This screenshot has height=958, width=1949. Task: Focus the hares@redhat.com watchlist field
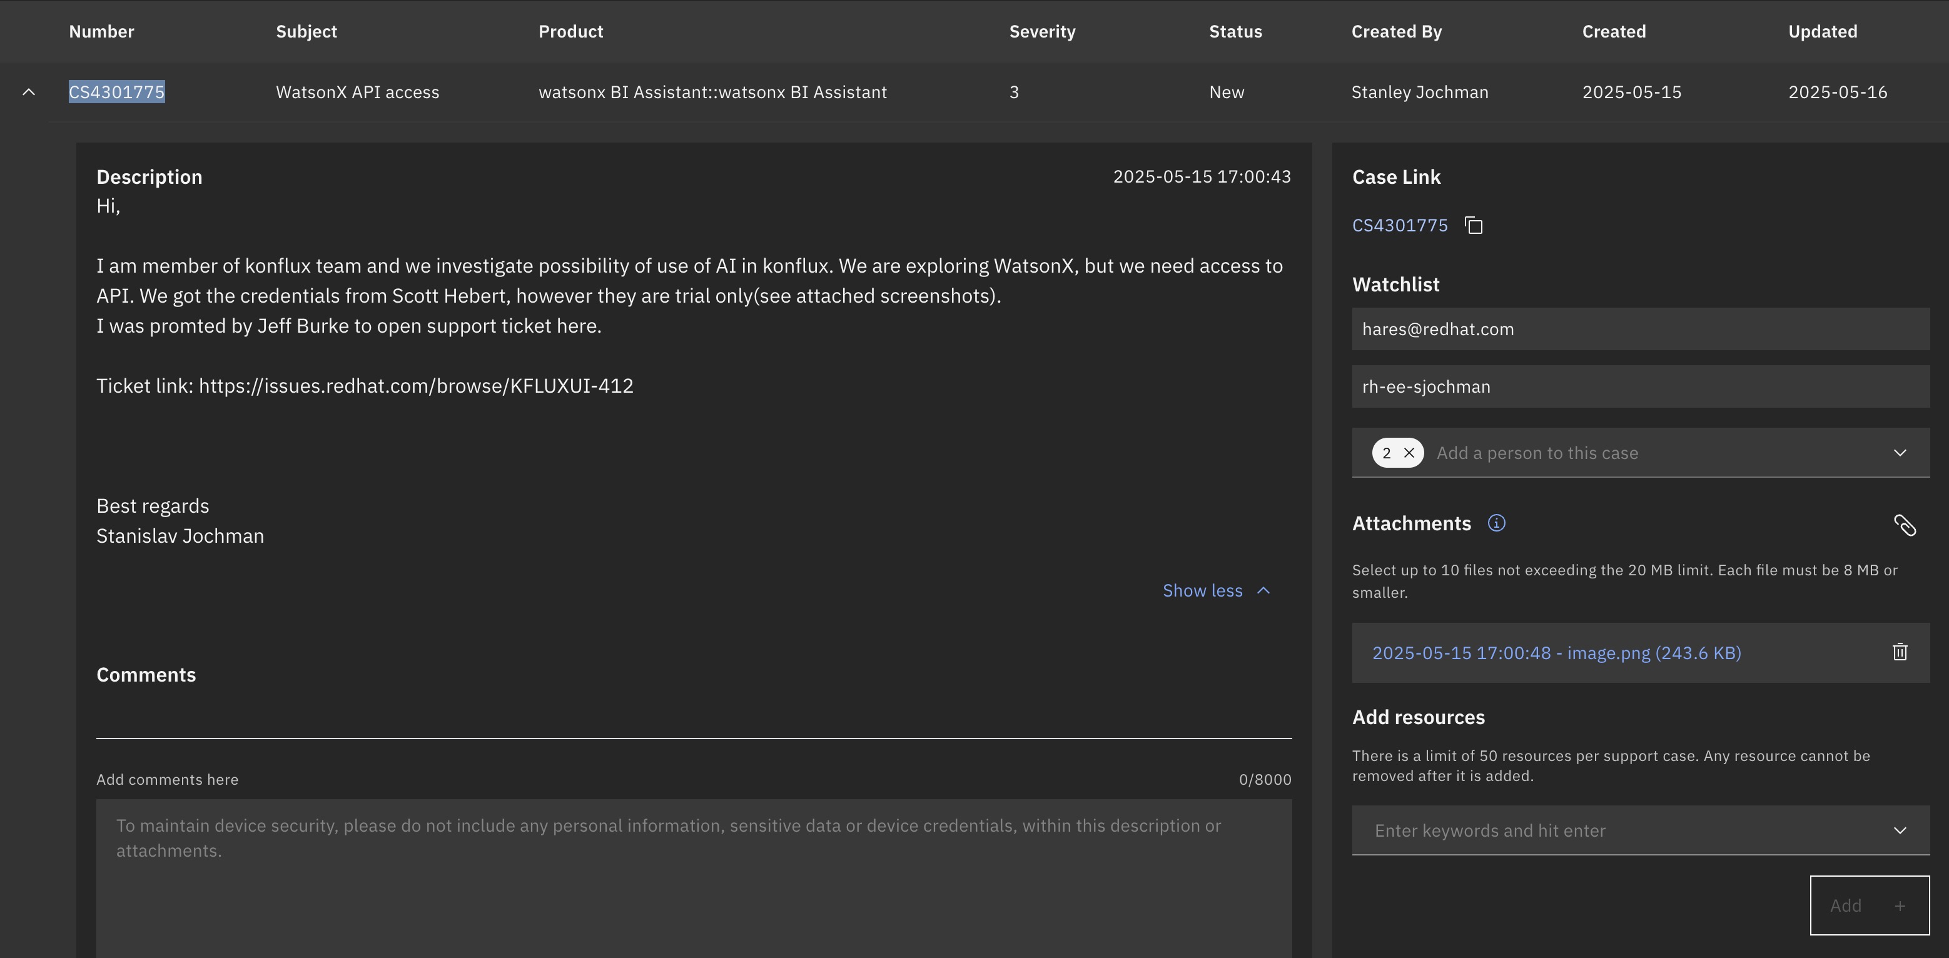[1639, 329]
